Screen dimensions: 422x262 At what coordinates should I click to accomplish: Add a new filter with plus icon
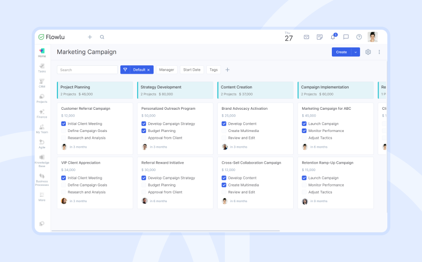[x=227, y=70]
